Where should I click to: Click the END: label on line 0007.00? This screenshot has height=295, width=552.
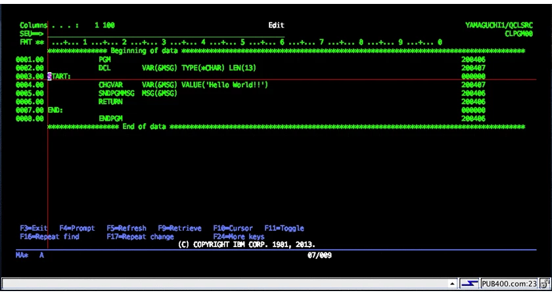[55, 110]
